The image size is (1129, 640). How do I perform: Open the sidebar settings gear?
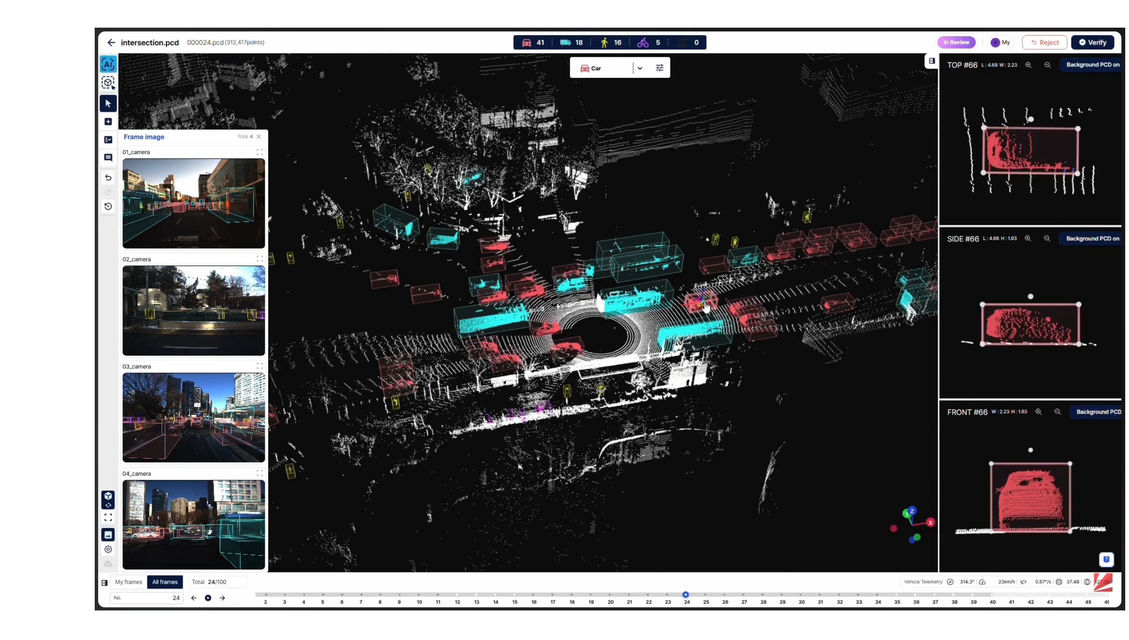click(x=108, y=549)
